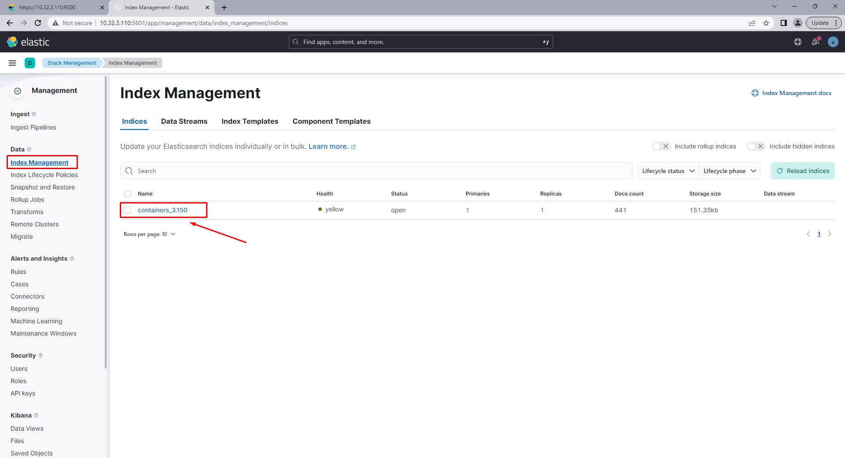Open Snapshot and Restore

pyautogui.click(x=43, y=187)
